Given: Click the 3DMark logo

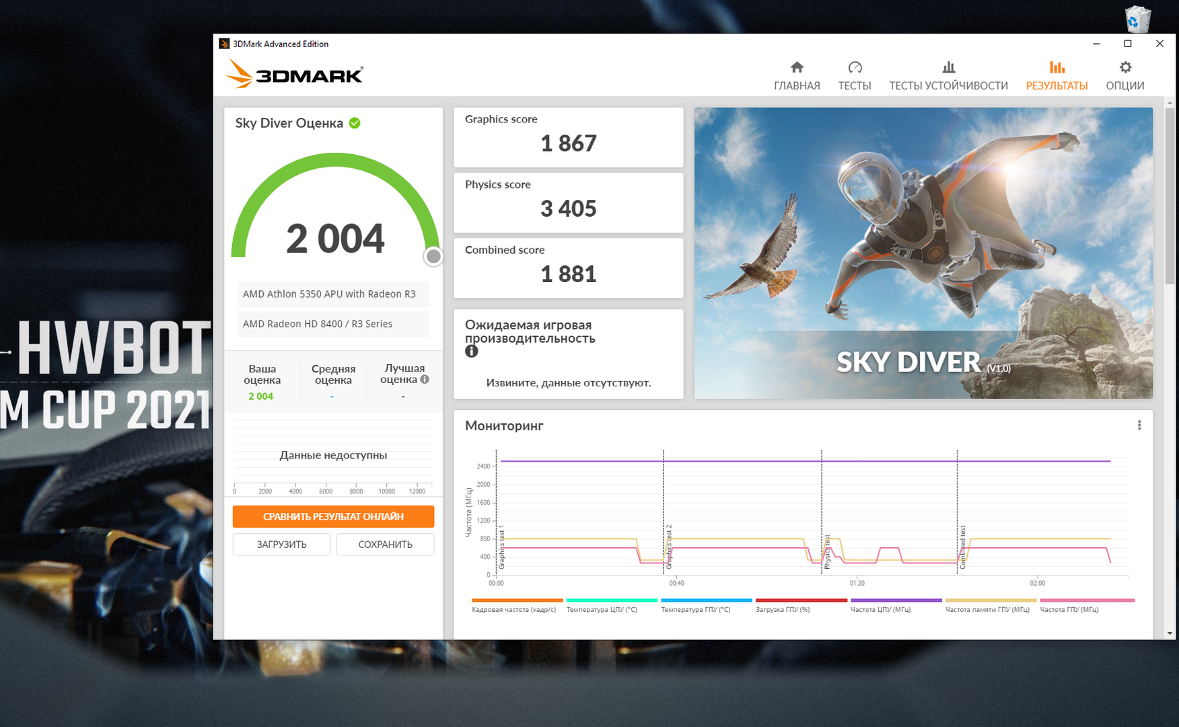Looking at the screenshot, I should pos(294,73).
